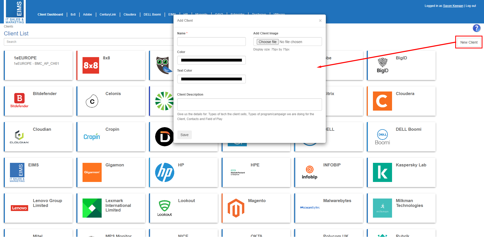484x237 pixels.
Task: Click the BigID fingerprint logo
Action: click(382, 65)
